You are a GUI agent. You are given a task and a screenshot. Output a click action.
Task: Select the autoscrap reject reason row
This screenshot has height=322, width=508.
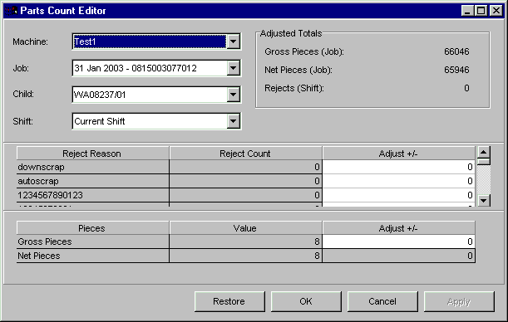tap(92, 181)
